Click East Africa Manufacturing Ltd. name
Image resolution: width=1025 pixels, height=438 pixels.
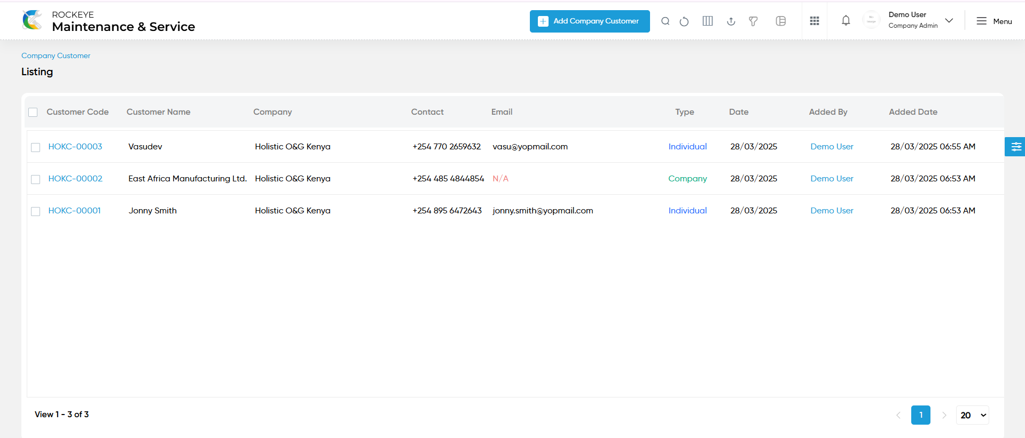click(187, 179)
